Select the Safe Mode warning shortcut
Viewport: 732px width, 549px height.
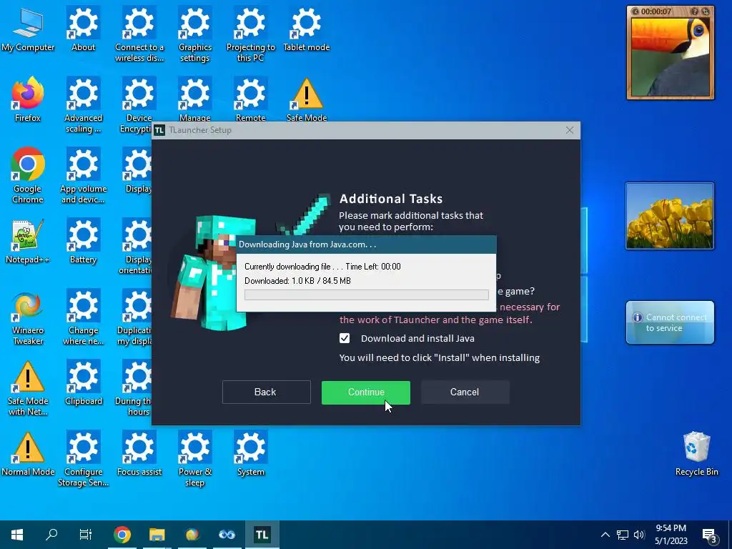(306, 99)
